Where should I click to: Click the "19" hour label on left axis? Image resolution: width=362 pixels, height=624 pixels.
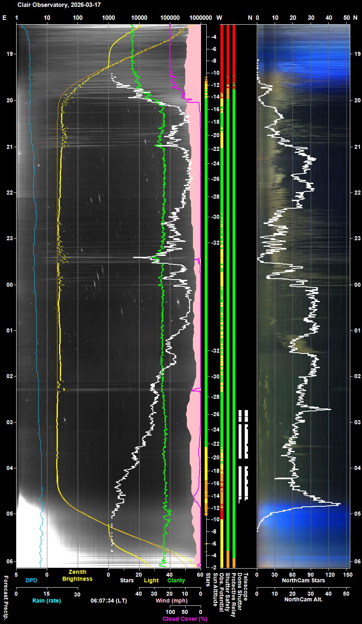[10, 54]
